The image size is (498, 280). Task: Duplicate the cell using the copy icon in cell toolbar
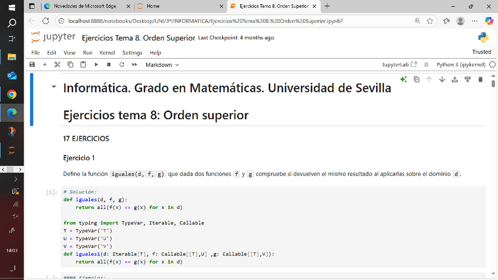point(416,79)
